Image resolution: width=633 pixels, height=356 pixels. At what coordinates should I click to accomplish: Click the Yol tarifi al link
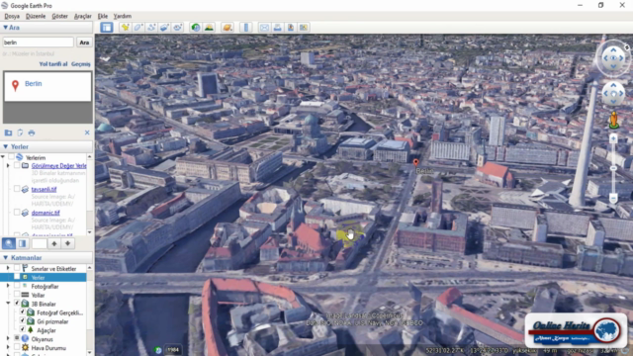(x=53, y=64)
